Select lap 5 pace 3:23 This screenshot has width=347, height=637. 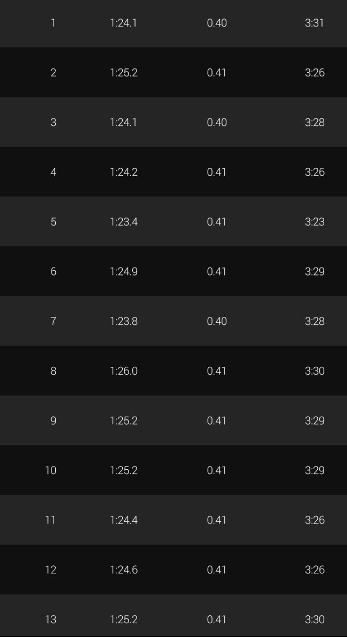(x=315, y=222)
